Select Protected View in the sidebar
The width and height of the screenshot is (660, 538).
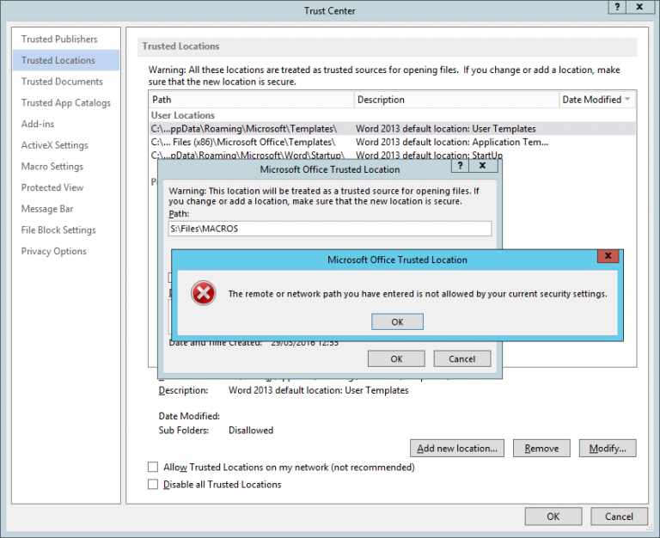pyautogui.click(x=52, y=187)
